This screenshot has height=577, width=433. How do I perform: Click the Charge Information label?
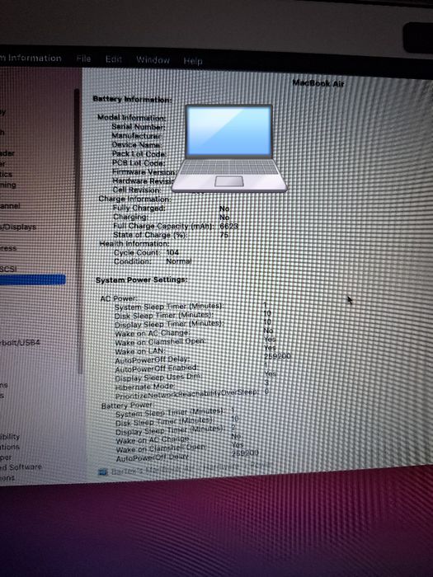(134, 199)
